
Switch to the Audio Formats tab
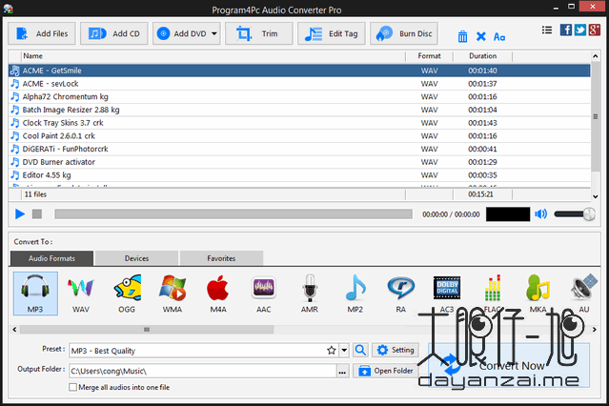51,258
